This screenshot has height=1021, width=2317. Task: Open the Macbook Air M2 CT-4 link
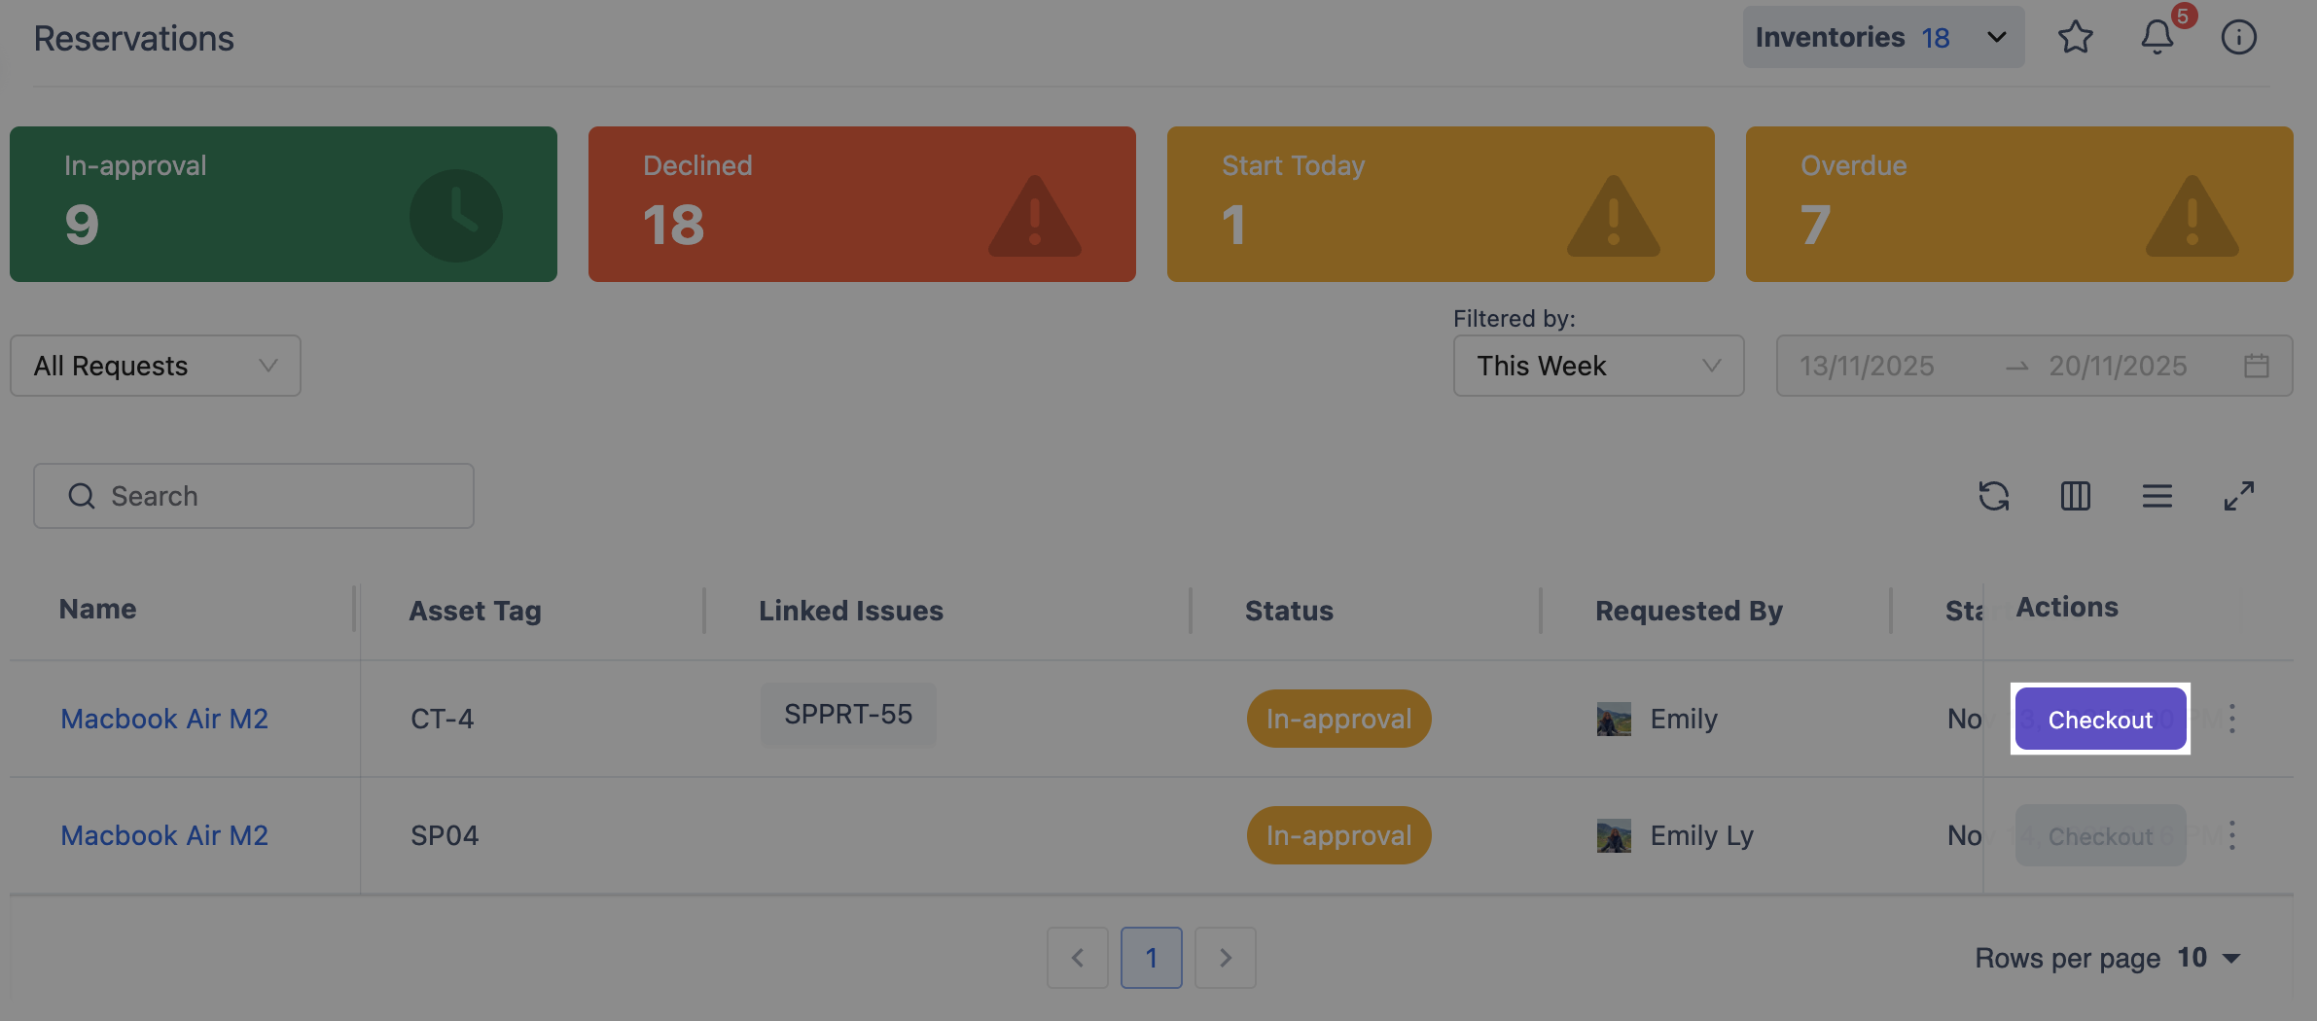pyautogui.click(x=164, y=719)
